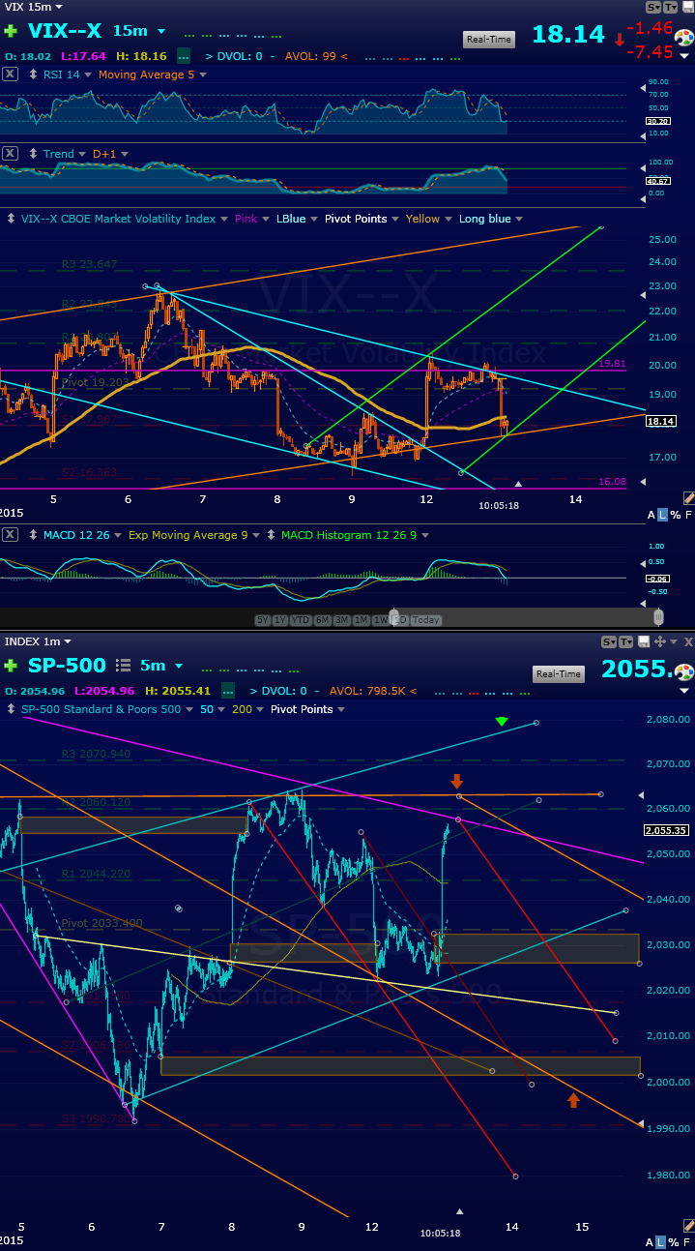The image size is (695, 1251).
Task: Toggle the % scale mode in VIX chart
Action: pyautogui.click(x=675, y=515)
